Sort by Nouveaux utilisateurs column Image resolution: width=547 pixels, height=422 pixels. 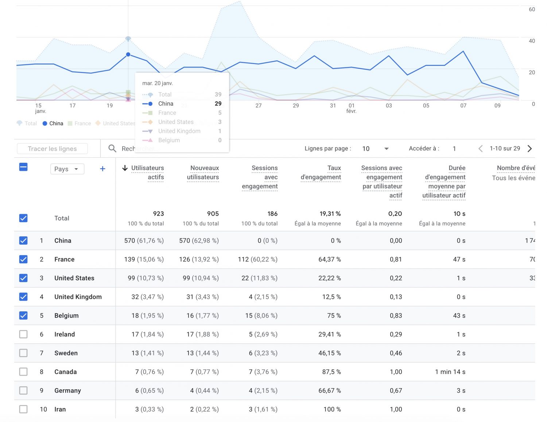203,173
